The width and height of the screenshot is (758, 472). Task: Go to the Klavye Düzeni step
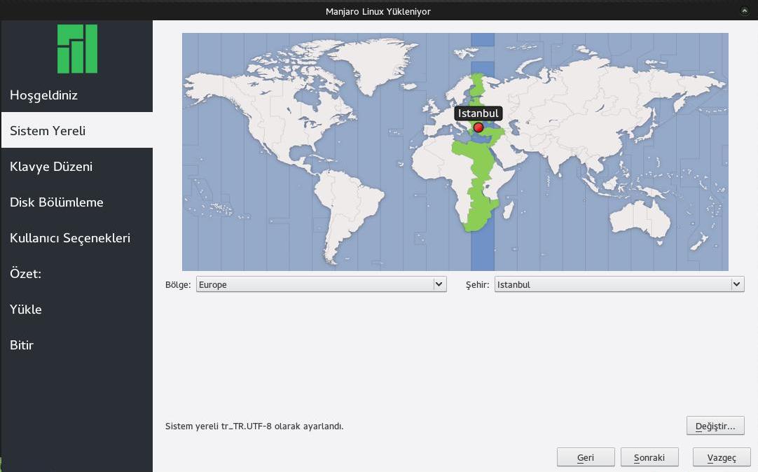77,166
